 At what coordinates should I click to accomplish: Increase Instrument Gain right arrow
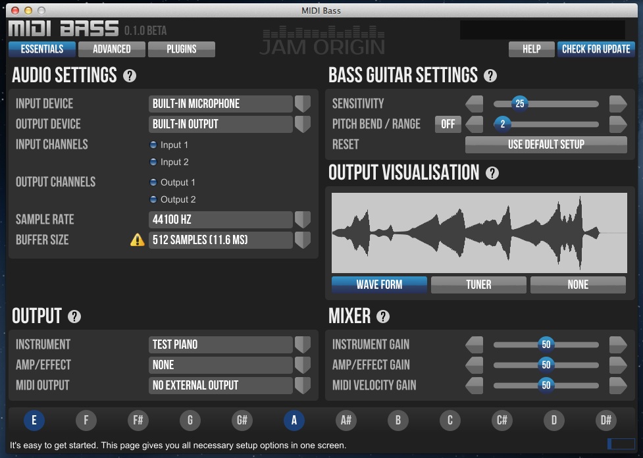click(x=618, y=344)
